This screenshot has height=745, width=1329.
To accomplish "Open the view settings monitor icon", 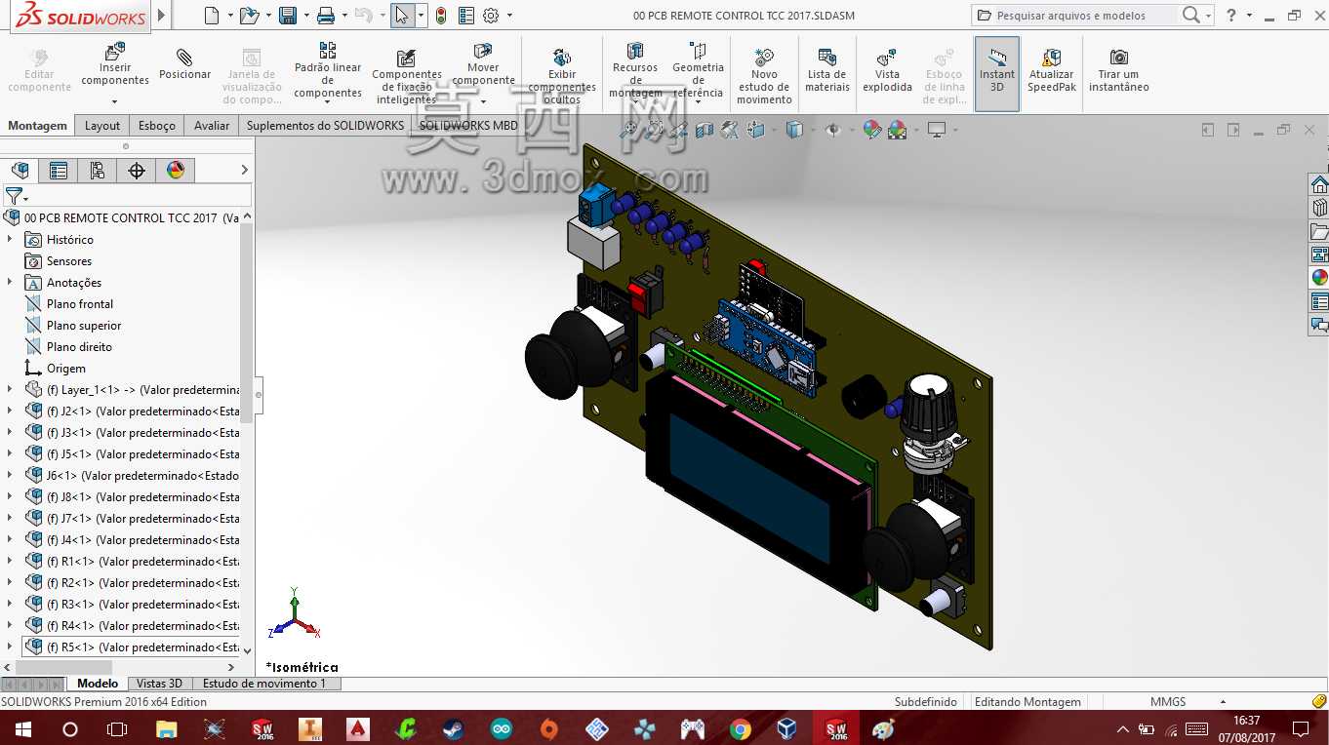I will [x=937, y=130].
